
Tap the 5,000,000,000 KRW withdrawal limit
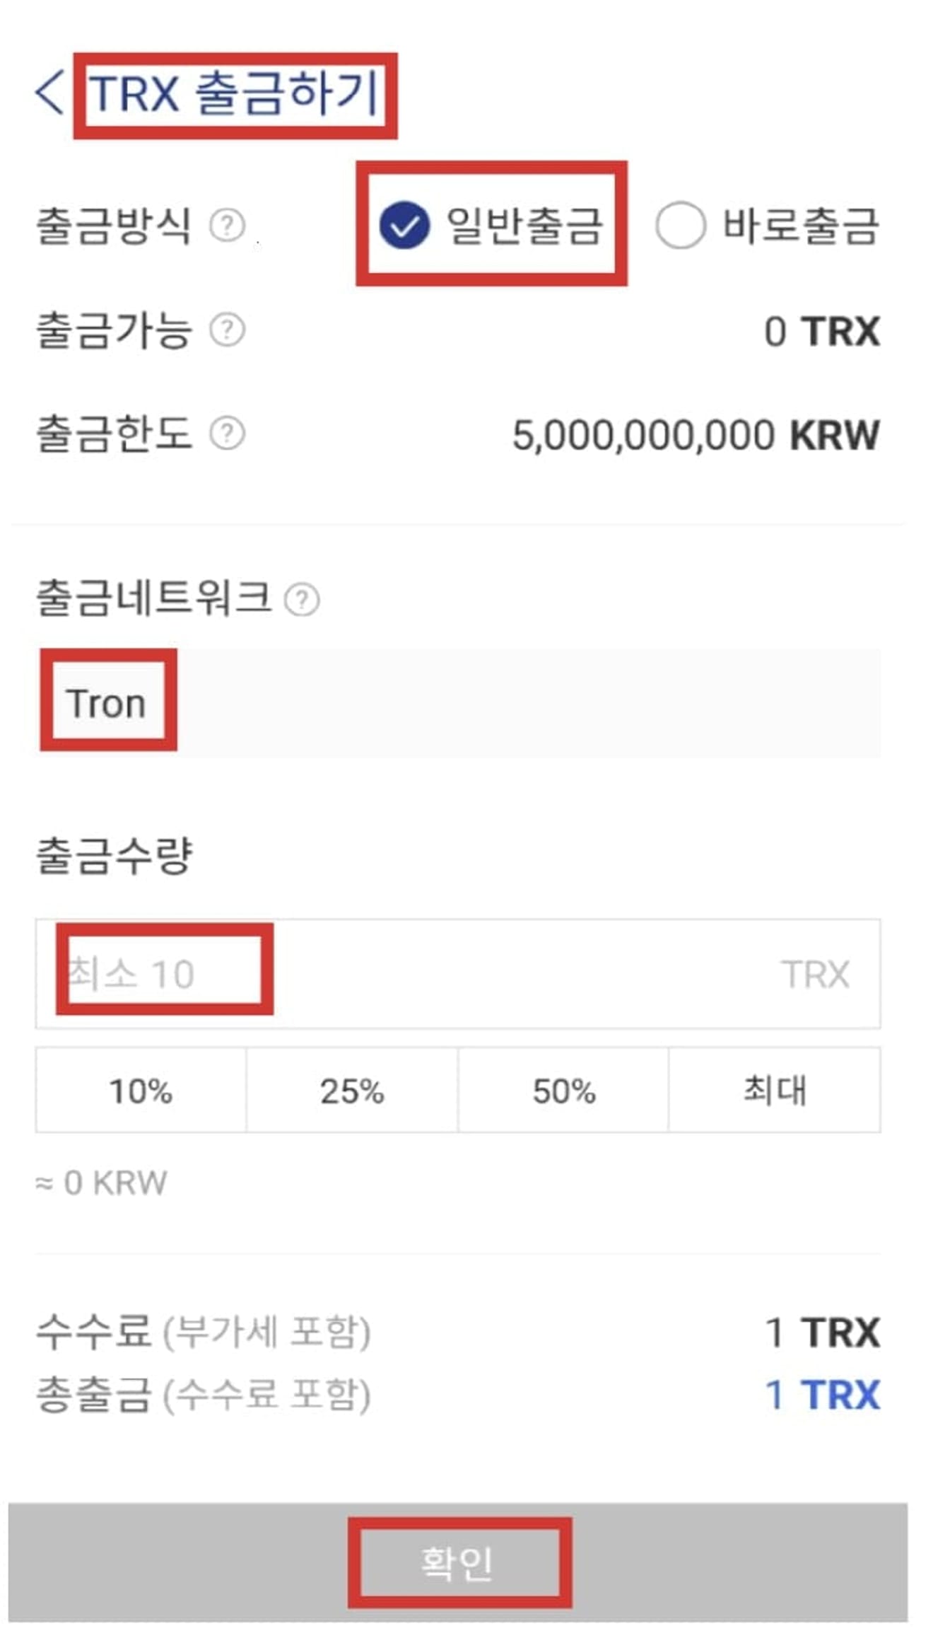696,435
